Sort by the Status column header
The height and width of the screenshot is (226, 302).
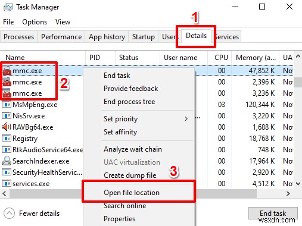click(138, 58)
